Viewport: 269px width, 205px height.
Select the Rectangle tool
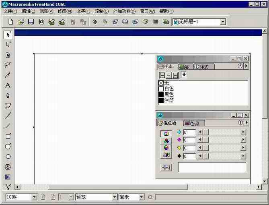click(x=8, y=136)
